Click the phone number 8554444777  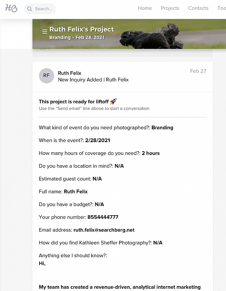click(103, 217)
